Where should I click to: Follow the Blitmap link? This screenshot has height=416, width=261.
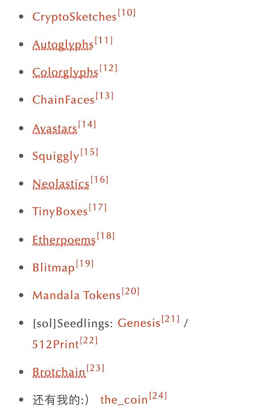[x=53, y=268]
